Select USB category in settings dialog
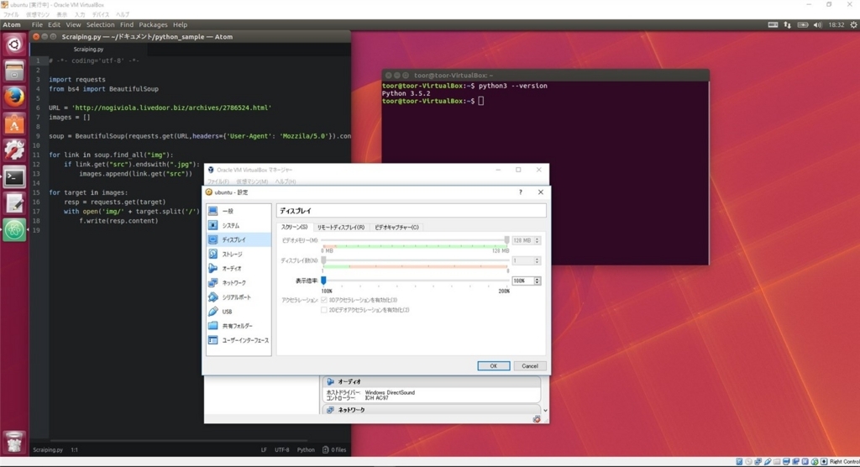Screen dimensions: 860x467 [239, 311]
